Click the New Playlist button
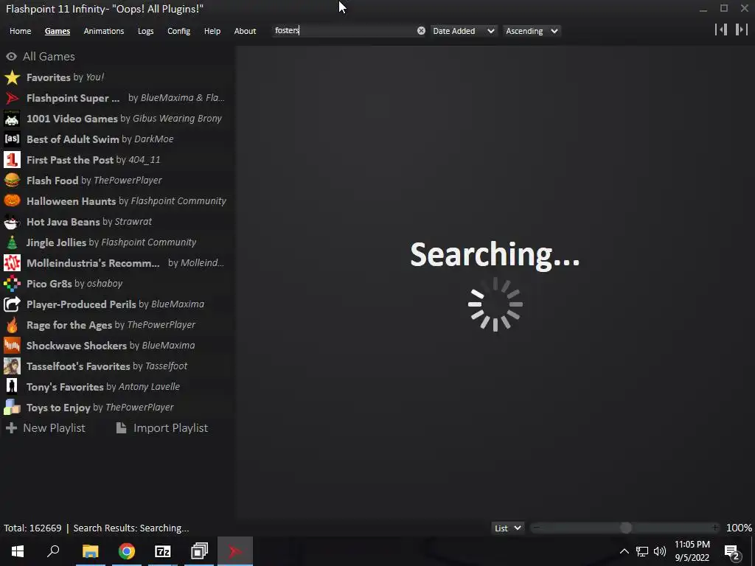Image resolution: width=755 pixels, height=566 pixels. click(x=46, y=428)
